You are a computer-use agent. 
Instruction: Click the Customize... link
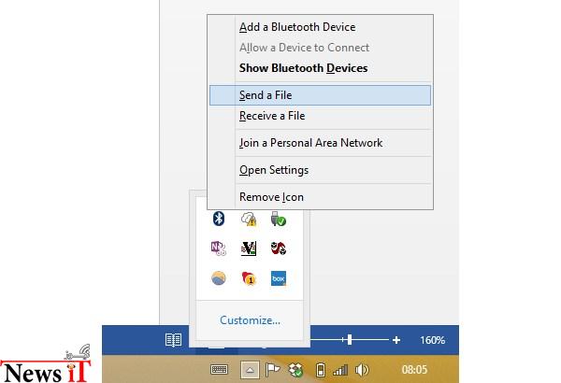pyautogui.click(x=250, y=320)
